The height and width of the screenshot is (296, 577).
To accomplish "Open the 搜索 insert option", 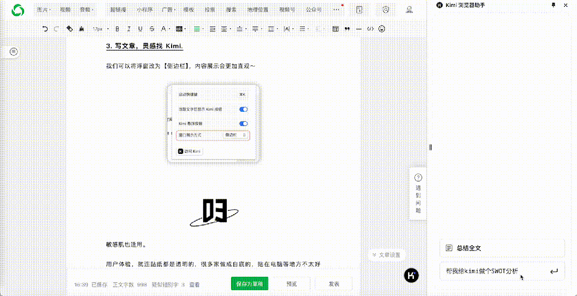I will pos(231,10).
